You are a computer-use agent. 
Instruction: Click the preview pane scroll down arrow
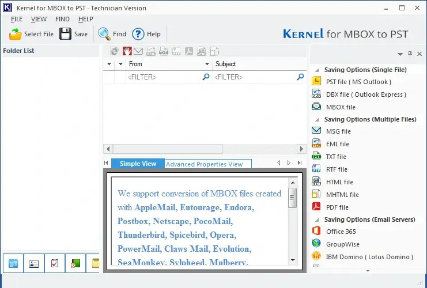point(293,260)
